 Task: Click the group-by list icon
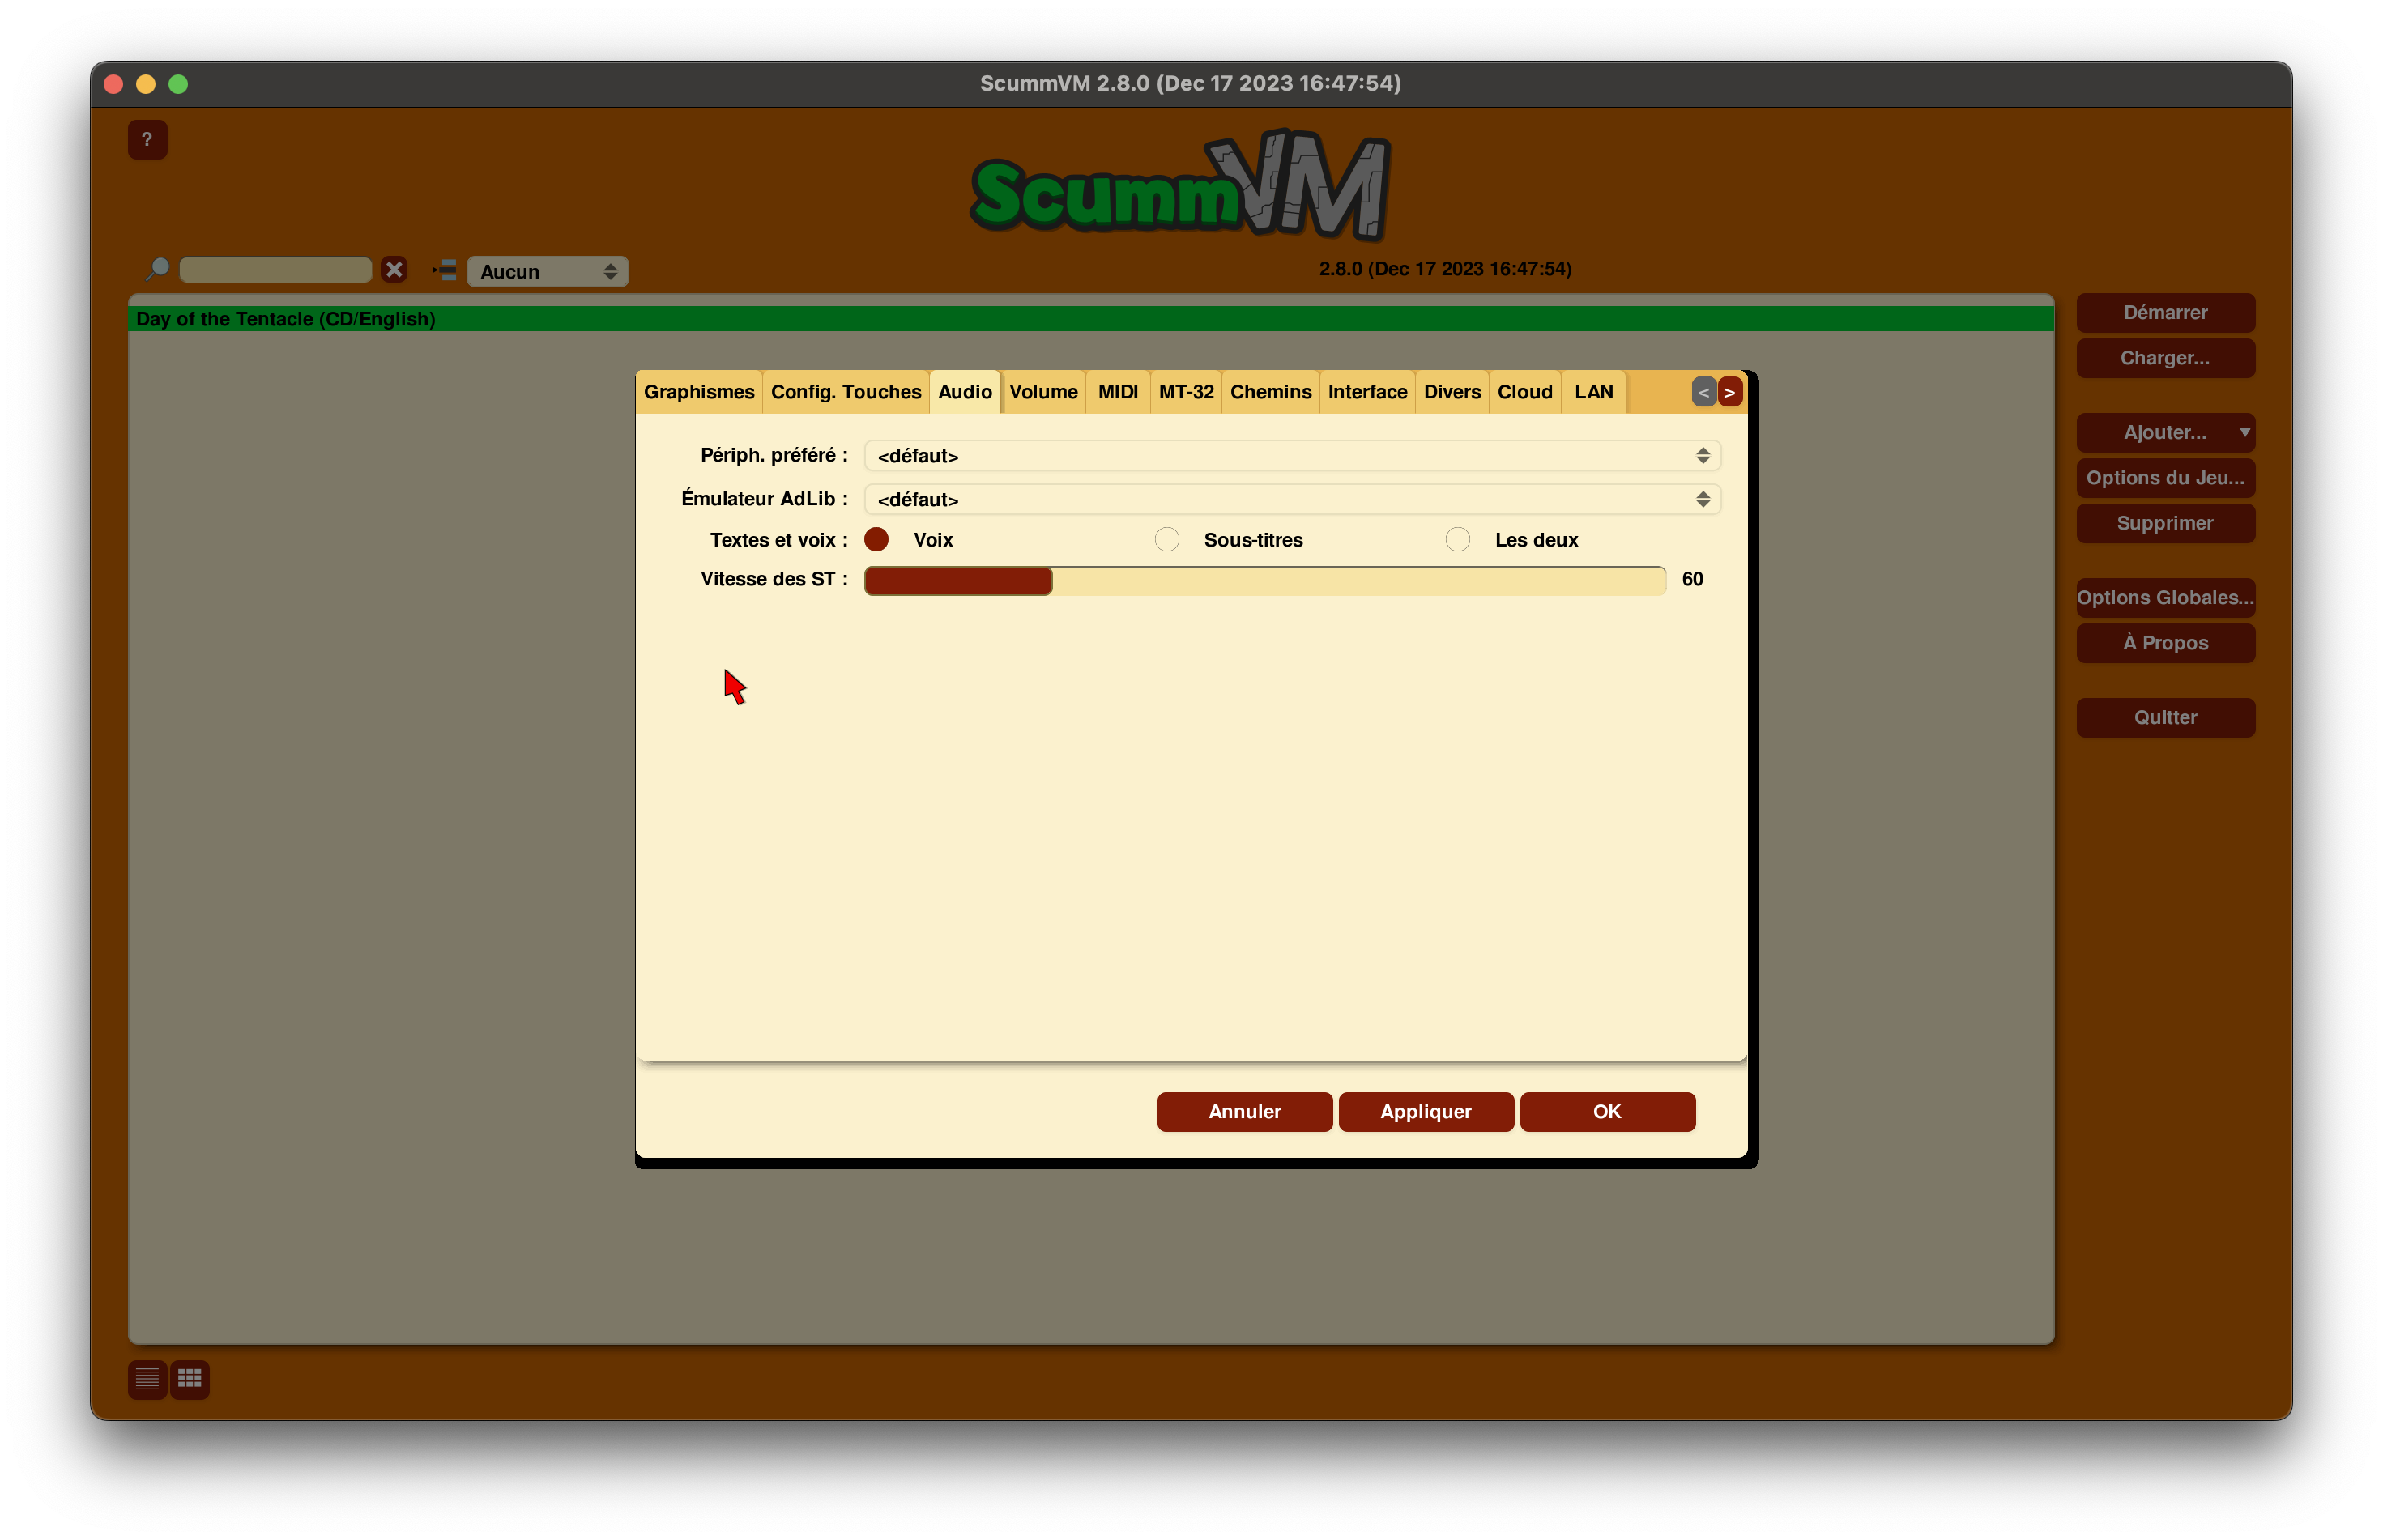444,270
